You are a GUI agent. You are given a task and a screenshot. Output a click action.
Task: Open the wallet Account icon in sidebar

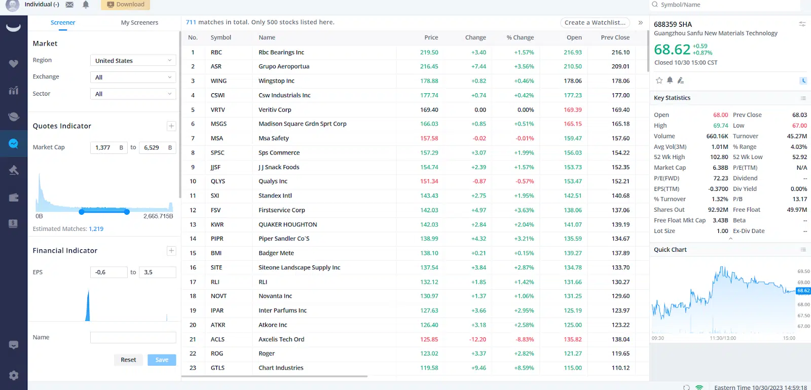pyautogui.click(x=14, y=198)
